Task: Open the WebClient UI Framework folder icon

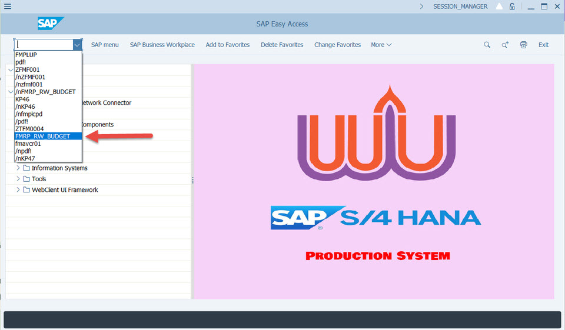Action: (26, 189)
